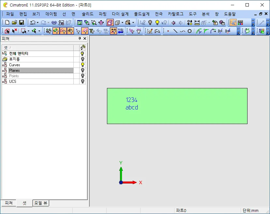Toggle the sketch/contour filter funnel
This screenshot has height=214, width=270.
(x=63, y=31)
